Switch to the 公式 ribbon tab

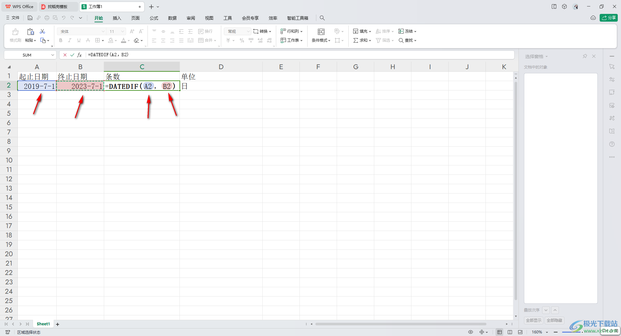point(154,18)
